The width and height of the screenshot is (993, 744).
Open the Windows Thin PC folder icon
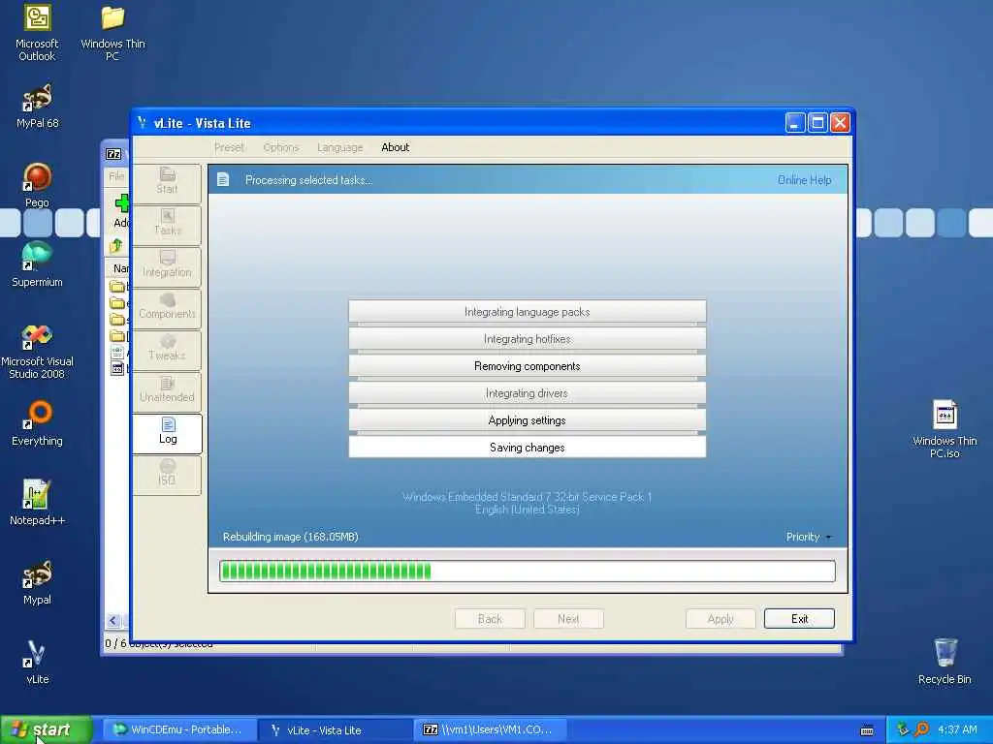point(112,32)
